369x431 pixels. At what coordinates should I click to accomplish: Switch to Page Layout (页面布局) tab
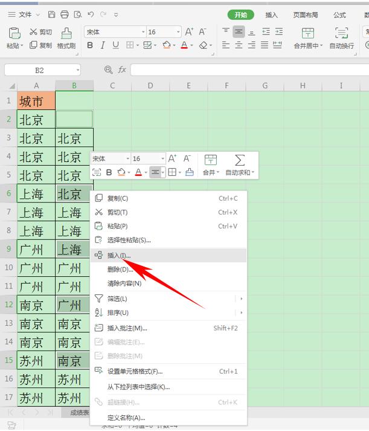(306, 15)
